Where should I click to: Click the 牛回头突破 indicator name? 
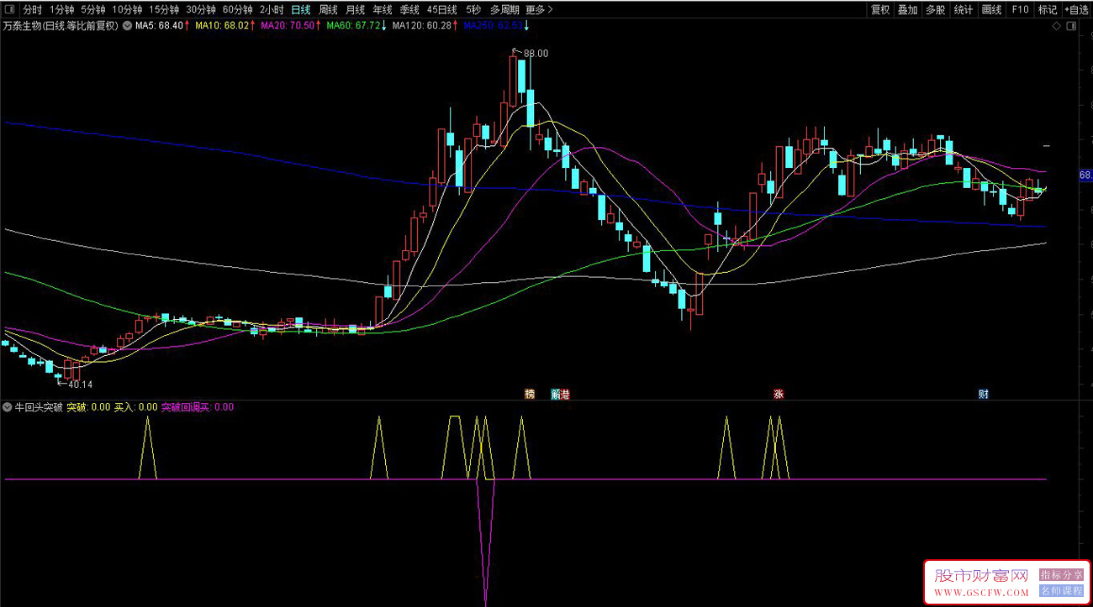pyautogui.click(x=40, y=407)
